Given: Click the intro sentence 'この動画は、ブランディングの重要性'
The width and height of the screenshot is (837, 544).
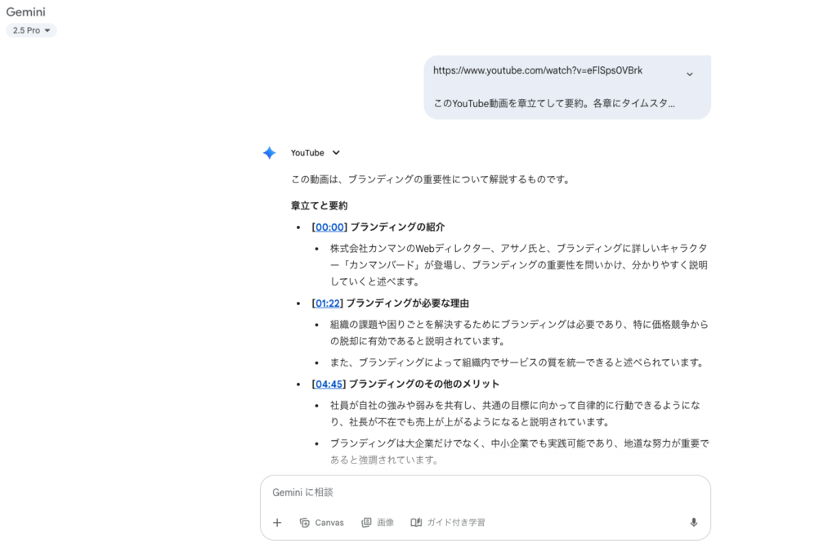Looking at the screenshot, I should [x=431, y=179].
